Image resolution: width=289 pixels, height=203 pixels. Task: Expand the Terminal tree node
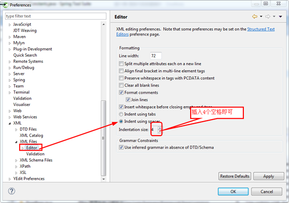10,92
